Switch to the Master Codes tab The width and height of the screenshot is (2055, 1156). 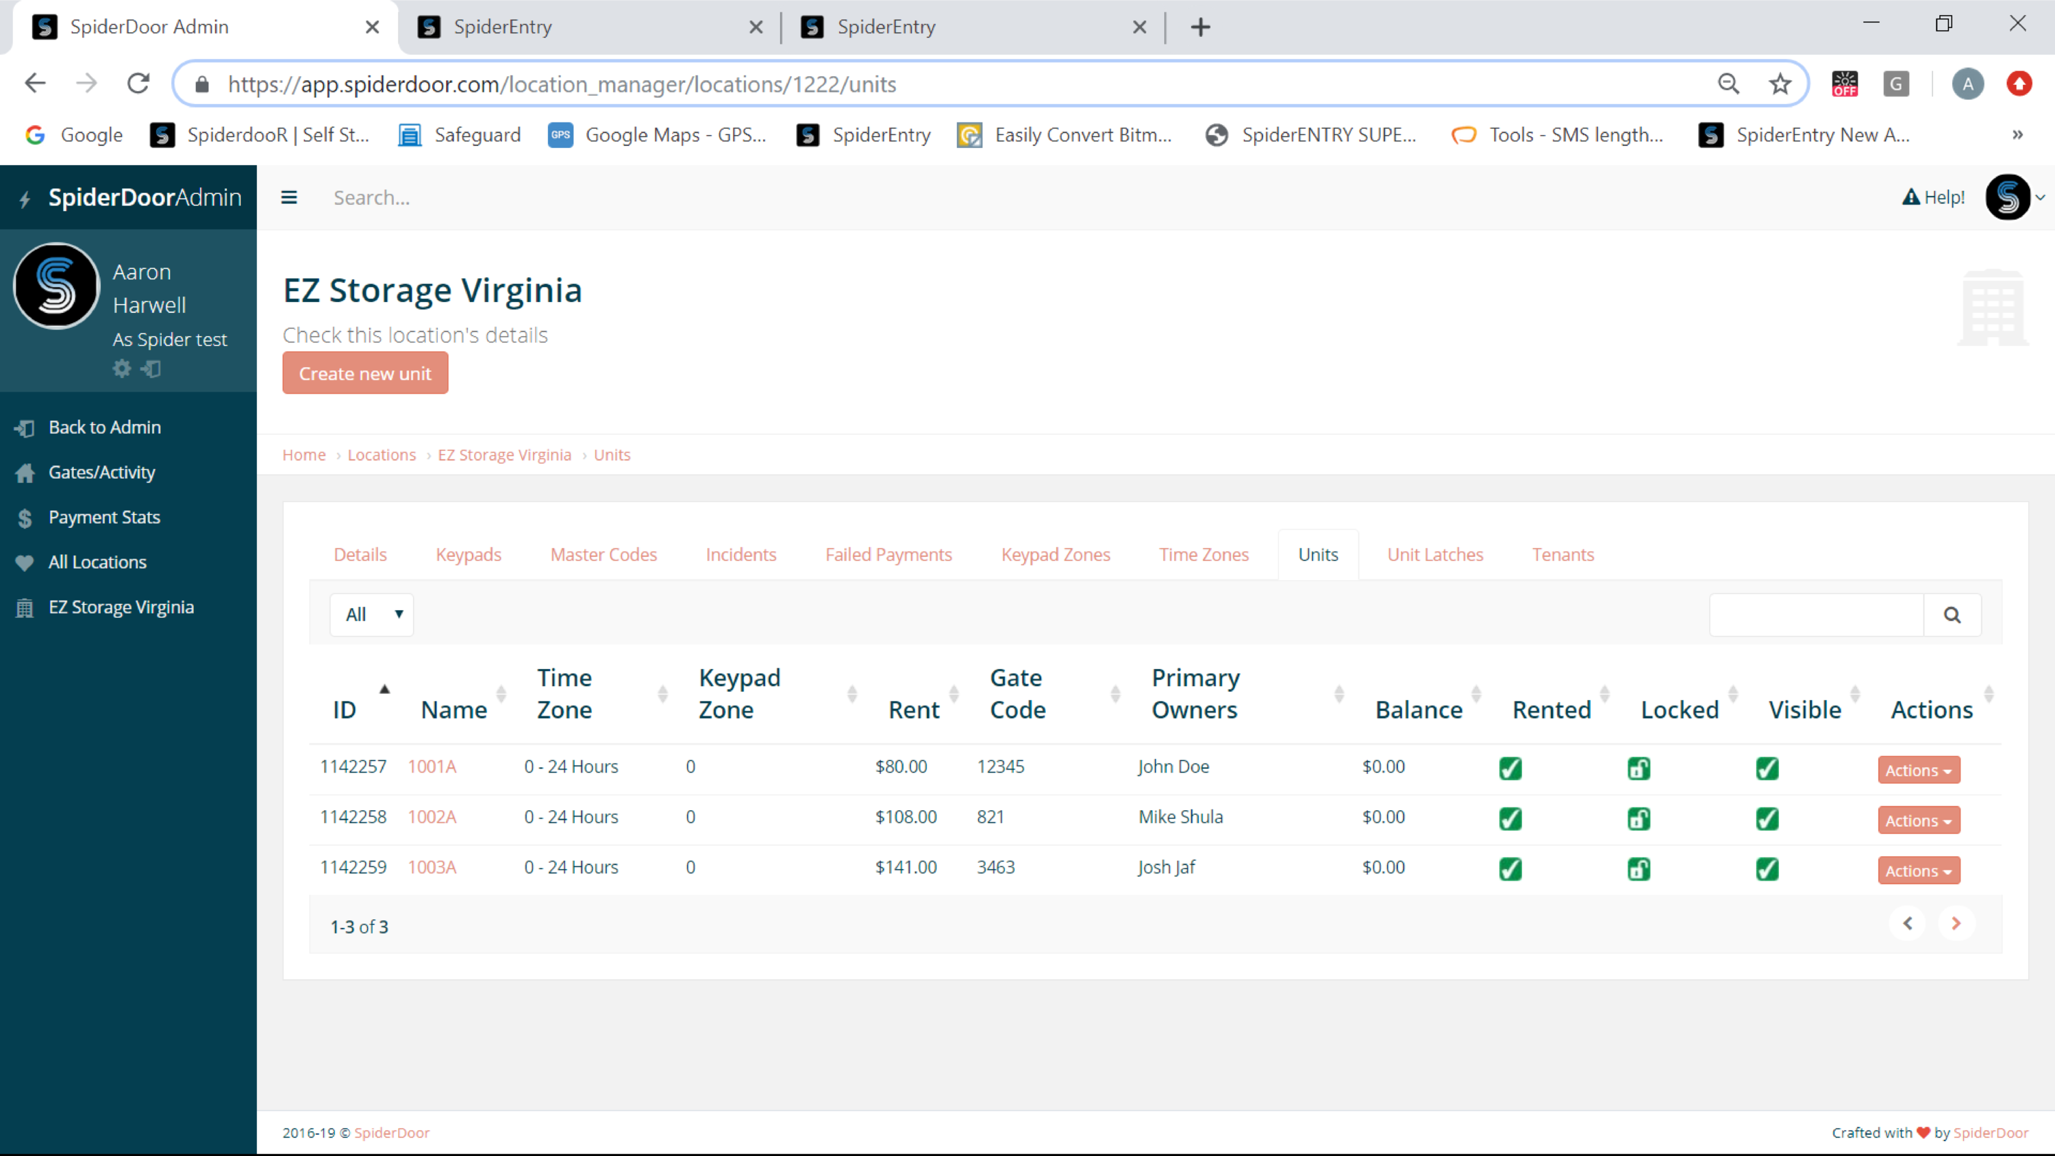point(603,555)
